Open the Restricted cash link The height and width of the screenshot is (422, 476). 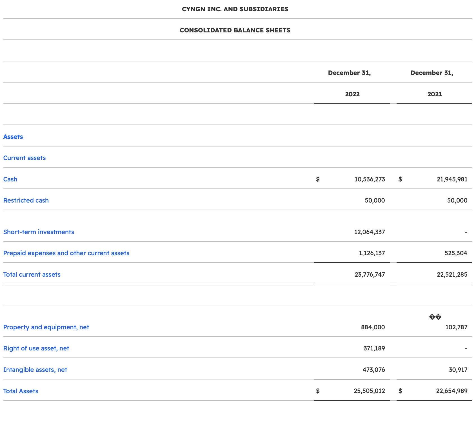(x=26, y=200)
